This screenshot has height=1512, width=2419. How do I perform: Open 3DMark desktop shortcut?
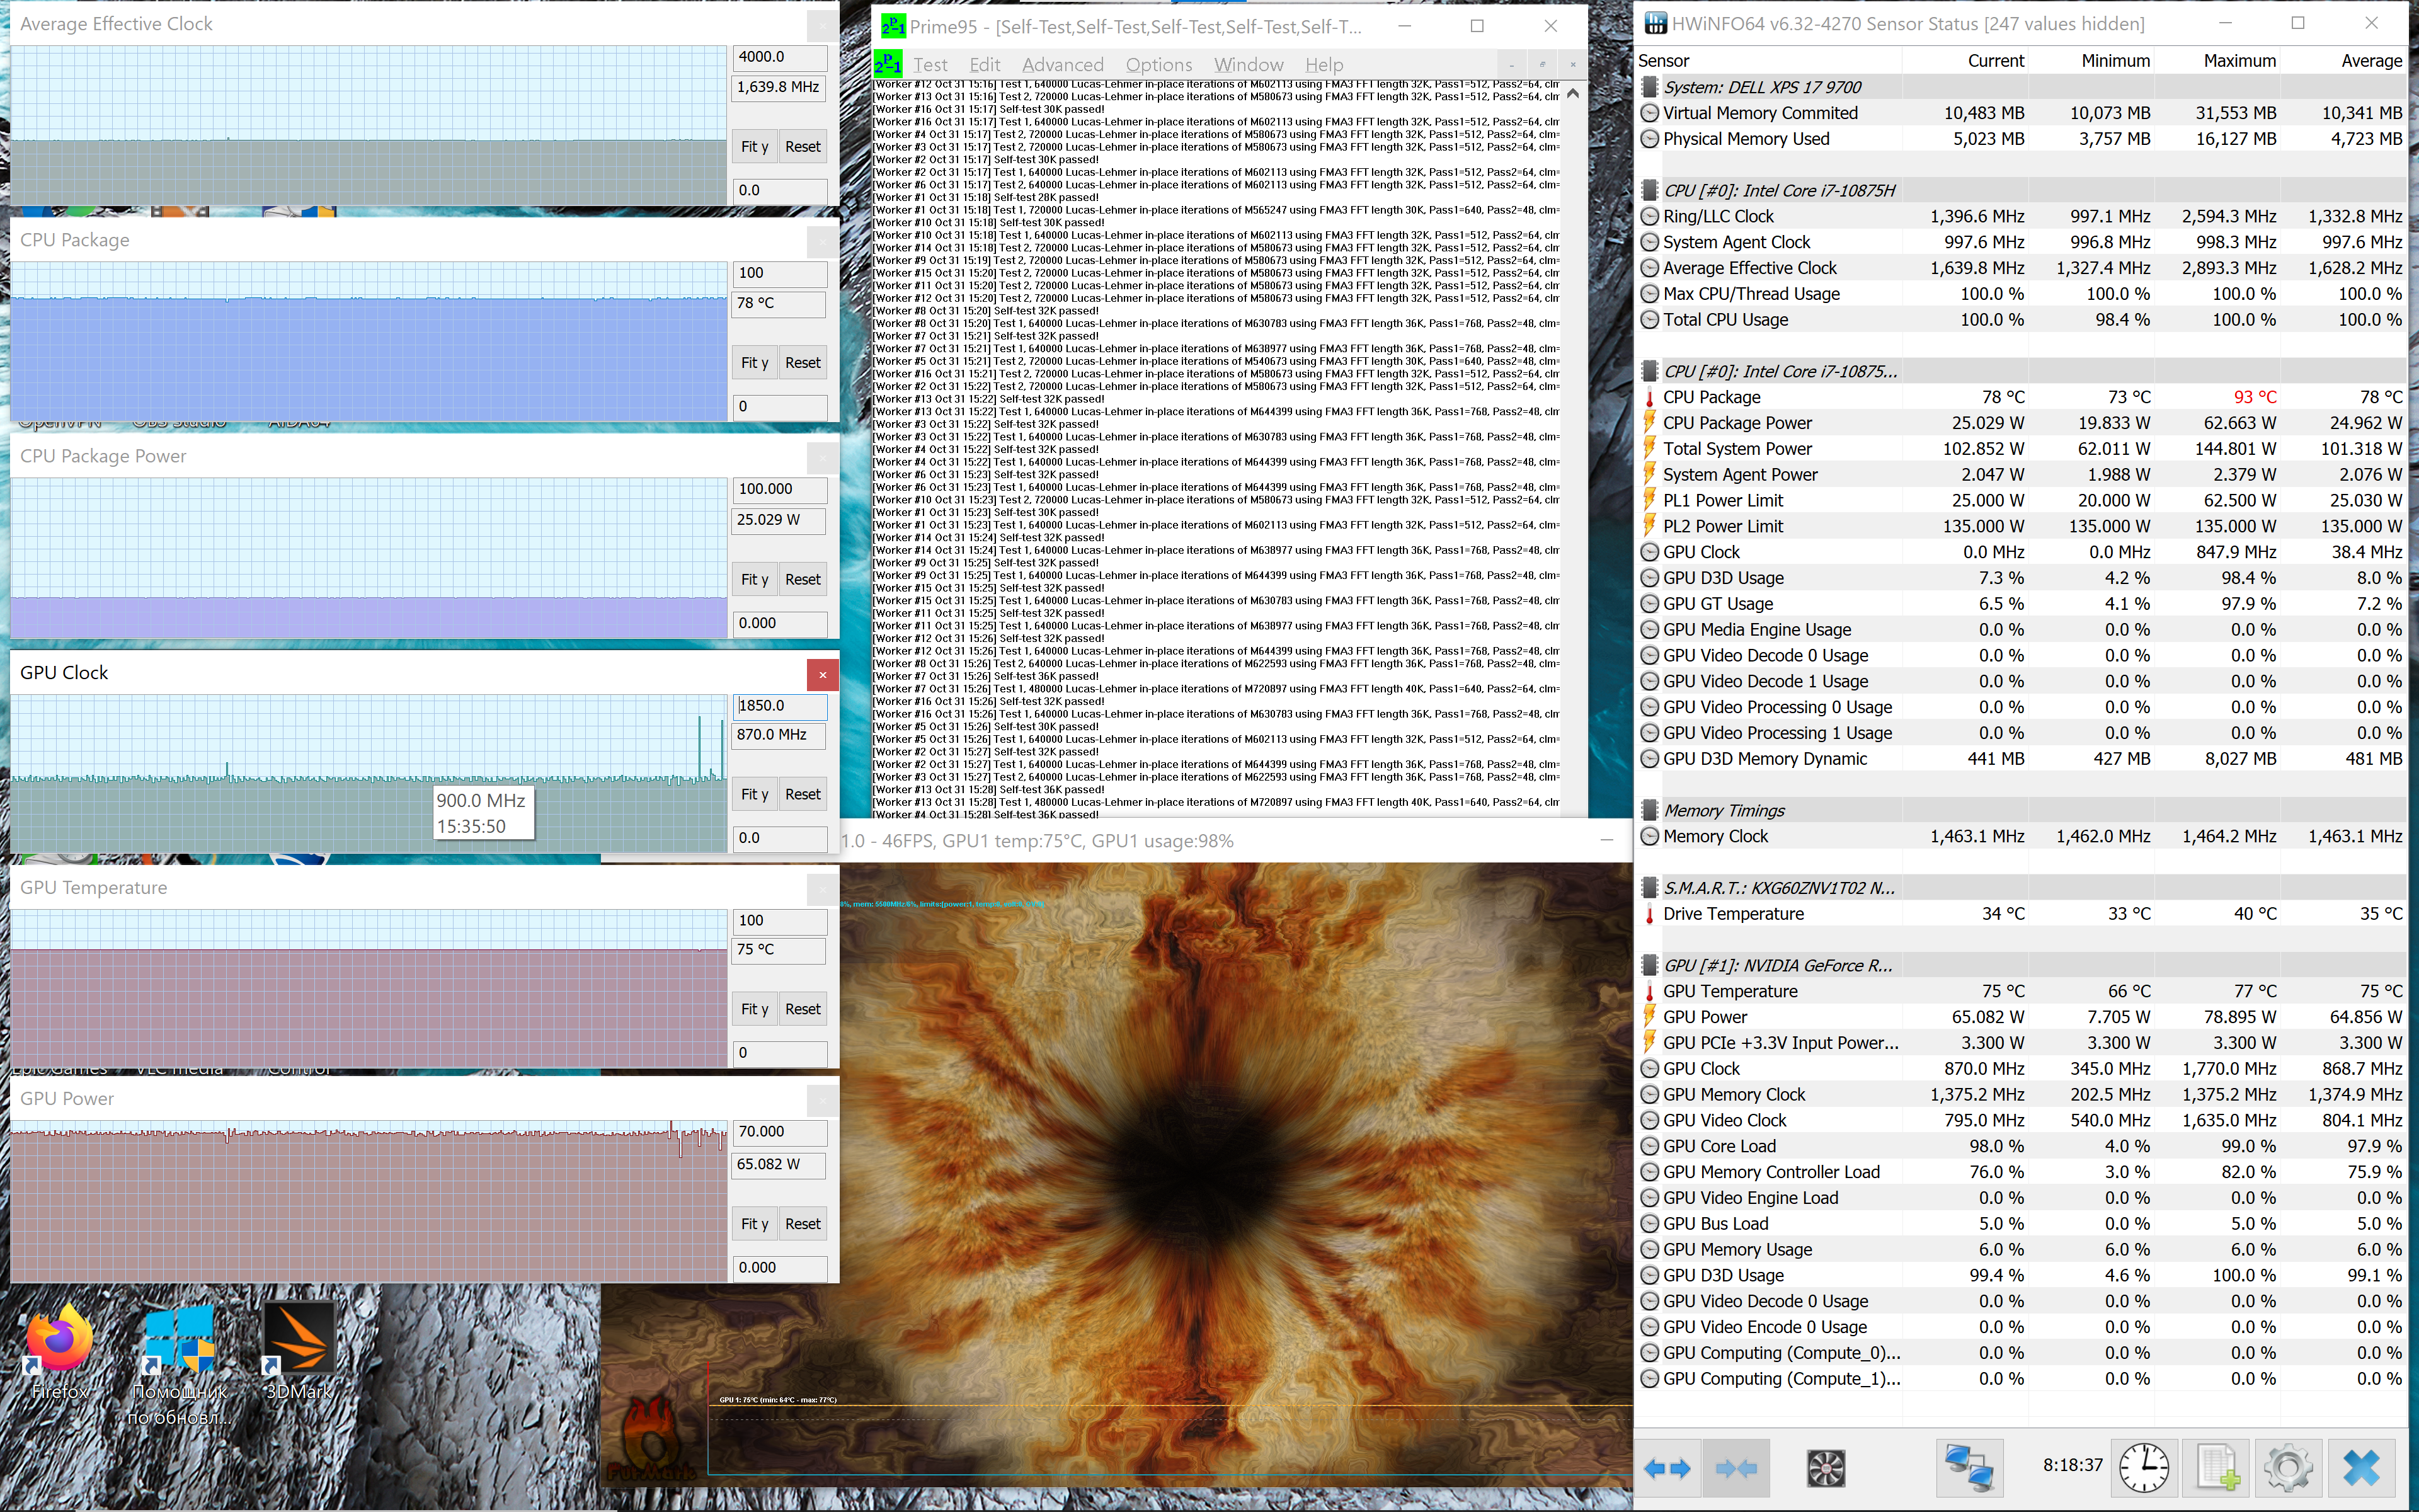[x=299, y=1350]
